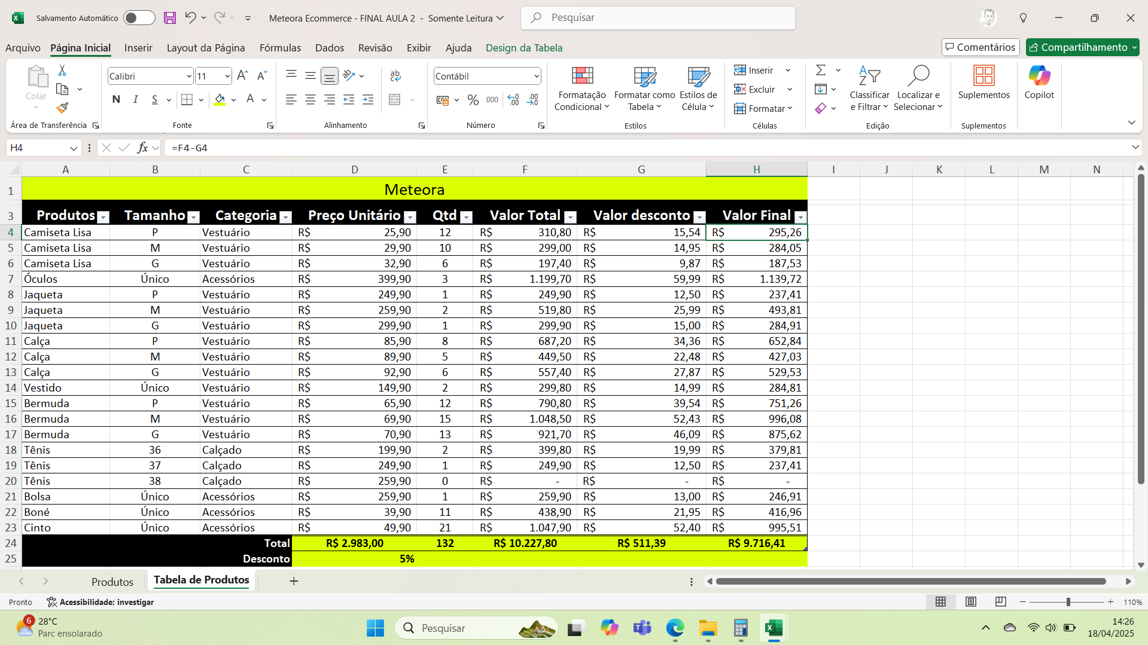The width and height of the screenshot is (1148, 645).
Task: Click the Clear eraser icon
Action: pos(821,108)
